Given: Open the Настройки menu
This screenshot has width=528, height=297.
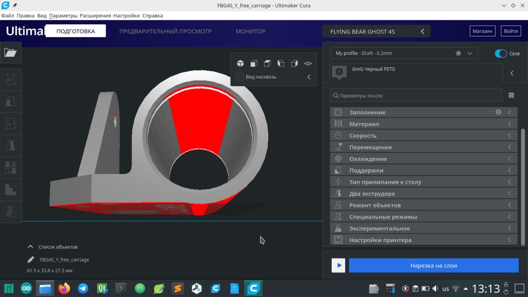Looking at the screenshot, I should (126, 16).
